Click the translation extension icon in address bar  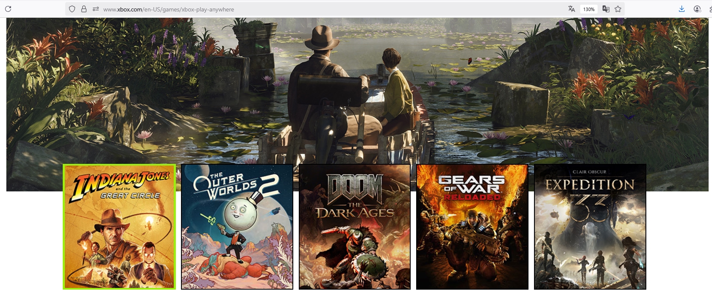[x=606, y=9]
